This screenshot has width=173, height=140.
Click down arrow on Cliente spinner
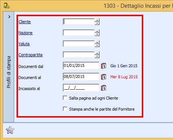pos(97,23)
